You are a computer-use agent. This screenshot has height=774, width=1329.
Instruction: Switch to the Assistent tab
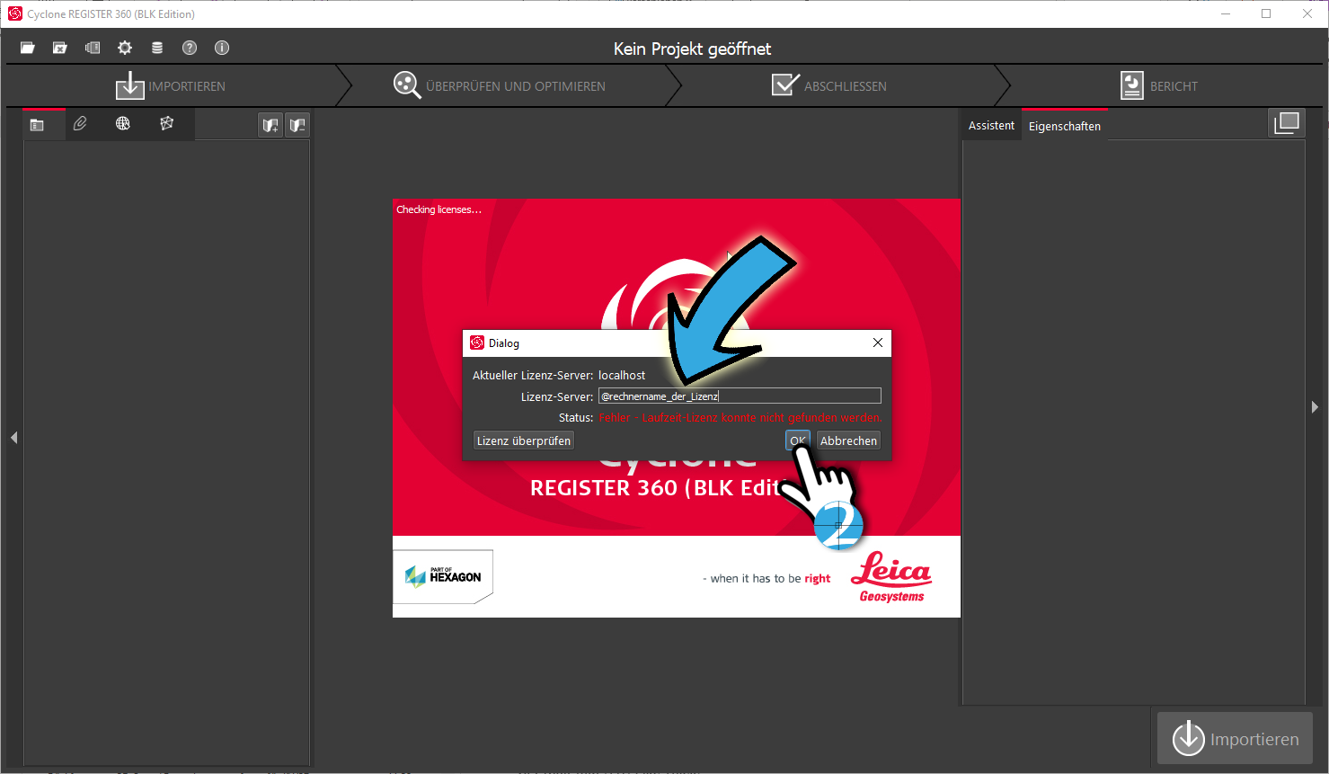click(991, 126)
